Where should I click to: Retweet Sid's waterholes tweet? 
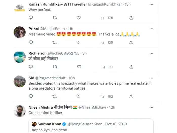(x=54, y=96)
